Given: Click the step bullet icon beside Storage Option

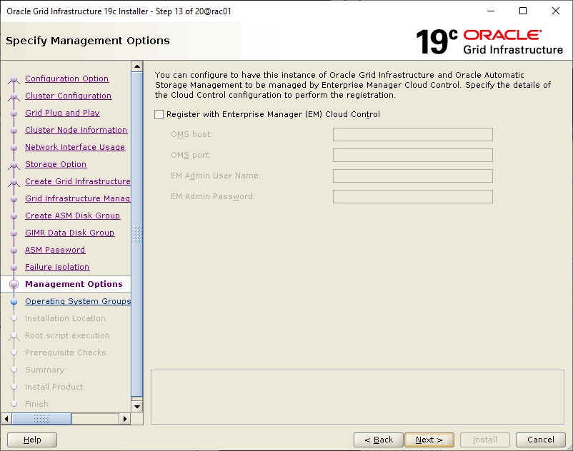Looking at the screenshot, I should (14, 165).
